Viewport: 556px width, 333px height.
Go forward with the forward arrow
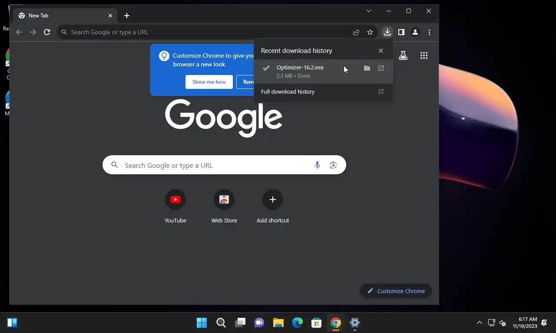[x=33, y=32]
